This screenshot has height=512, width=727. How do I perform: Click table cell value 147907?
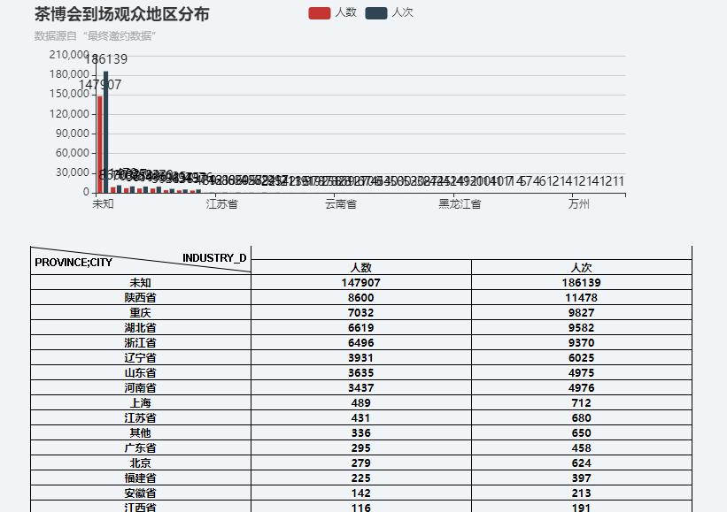coord(360,282)
